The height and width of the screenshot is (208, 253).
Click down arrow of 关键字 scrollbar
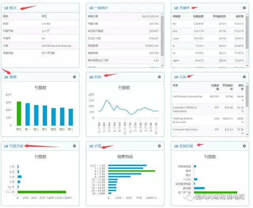(247, 66)
